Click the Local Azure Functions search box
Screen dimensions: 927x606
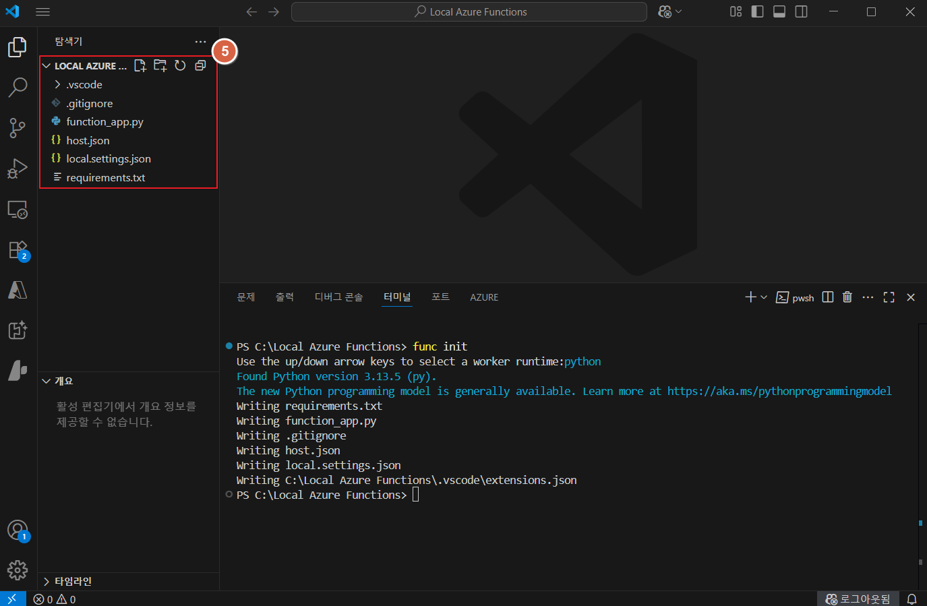click(x=469, y=11)
